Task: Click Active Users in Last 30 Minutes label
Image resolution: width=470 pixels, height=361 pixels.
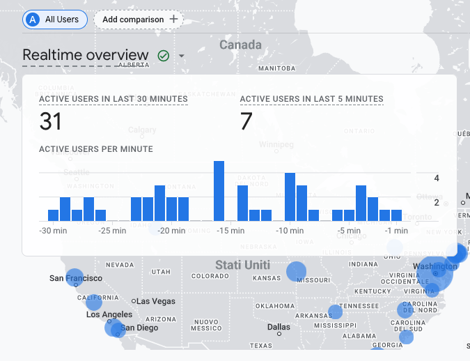Action: pos(113,99)
